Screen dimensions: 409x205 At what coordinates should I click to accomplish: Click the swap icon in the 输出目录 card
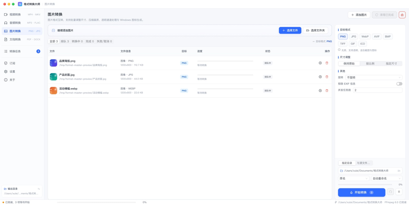pos(39,189)
